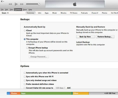The width and height of the screenshot is (118, 98).
Task: Click the Photos segment of storage bar
Action: [15, 93]
